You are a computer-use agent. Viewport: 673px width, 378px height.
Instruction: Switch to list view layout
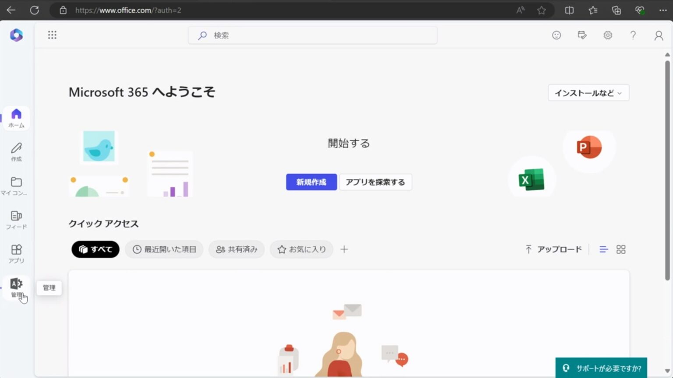603,249
